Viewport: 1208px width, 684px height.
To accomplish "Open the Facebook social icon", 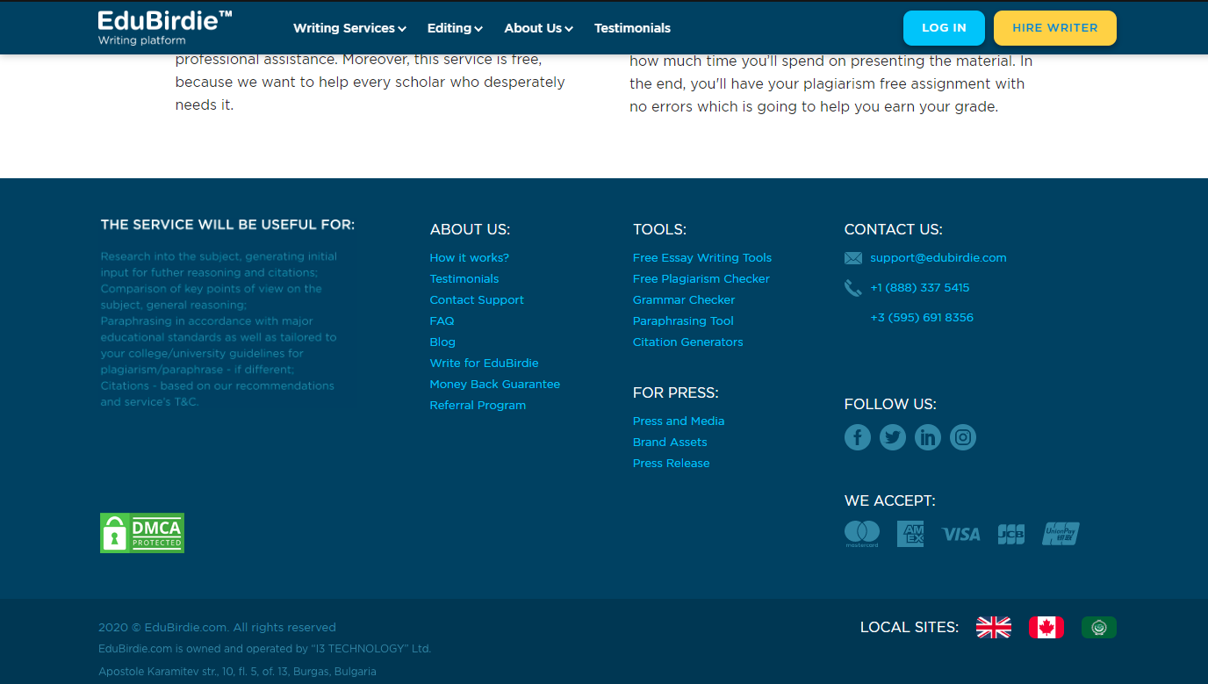I will (x=858, y=437).
